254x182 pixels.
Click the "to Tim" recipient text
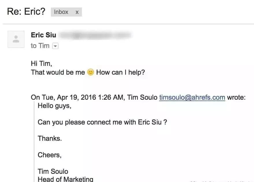pos(40,46)
